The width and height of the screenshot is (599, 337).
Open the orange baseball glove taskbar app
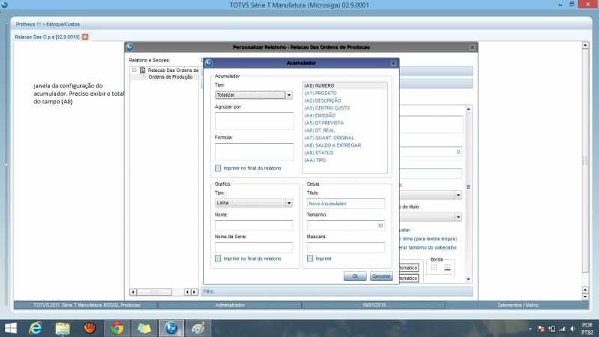[x=90, y=328]
